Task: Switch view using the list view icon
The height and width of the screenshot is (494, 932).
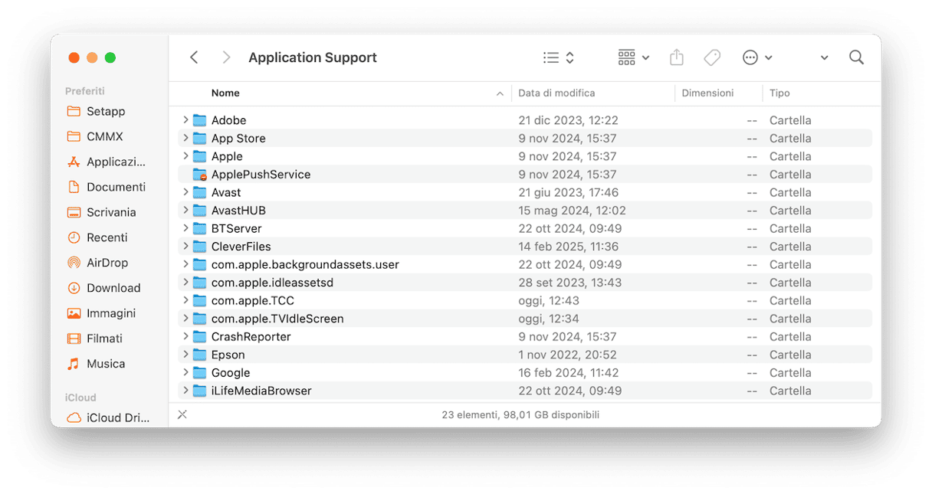Action: coord(551,57)
